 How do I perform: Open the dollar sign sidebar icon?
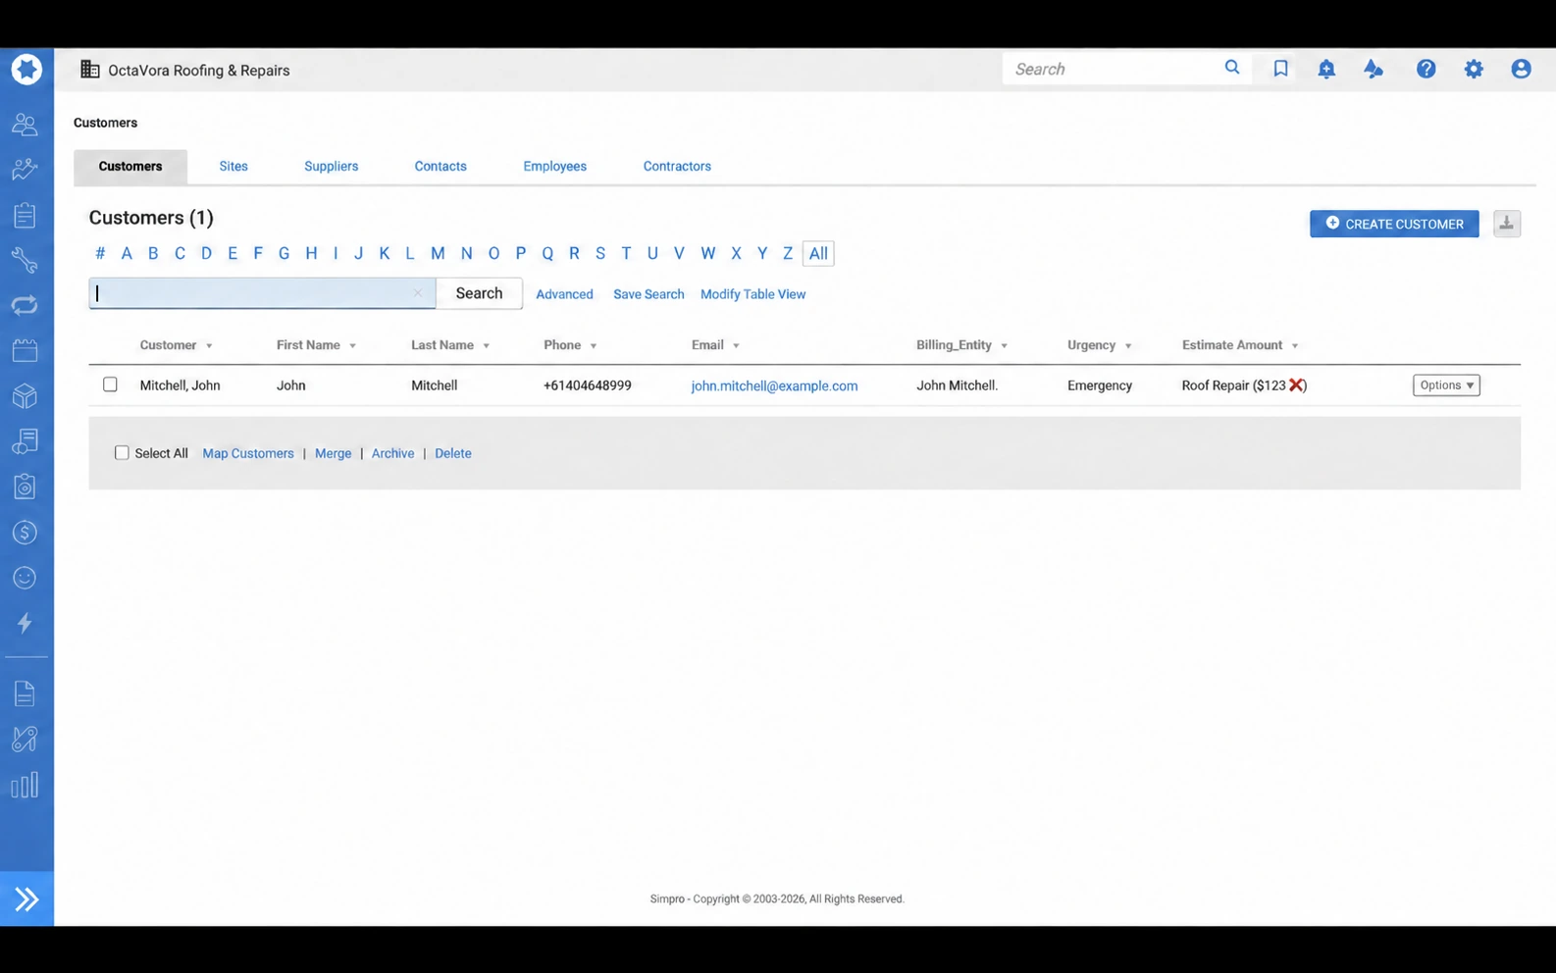(25, 532)
